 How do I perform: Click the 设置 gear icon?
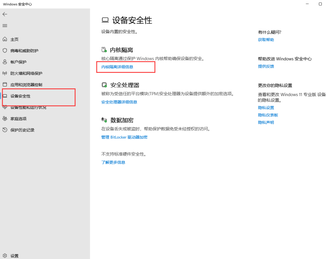point(5,256)
